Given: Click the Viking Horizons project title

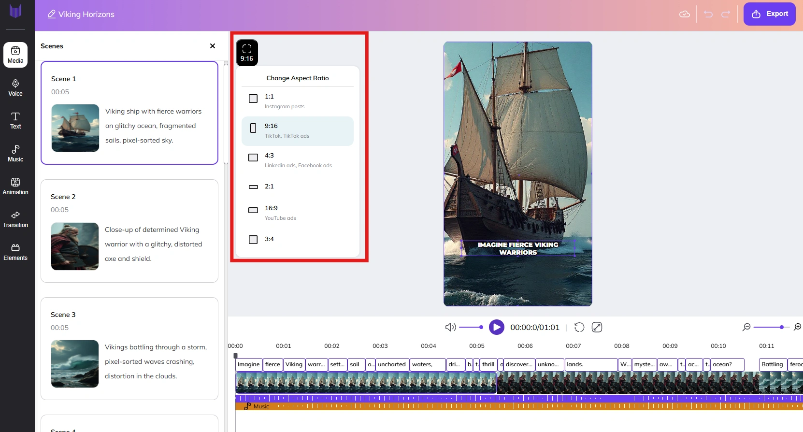Looking at the screenshot, I should (x=86, y=14).
